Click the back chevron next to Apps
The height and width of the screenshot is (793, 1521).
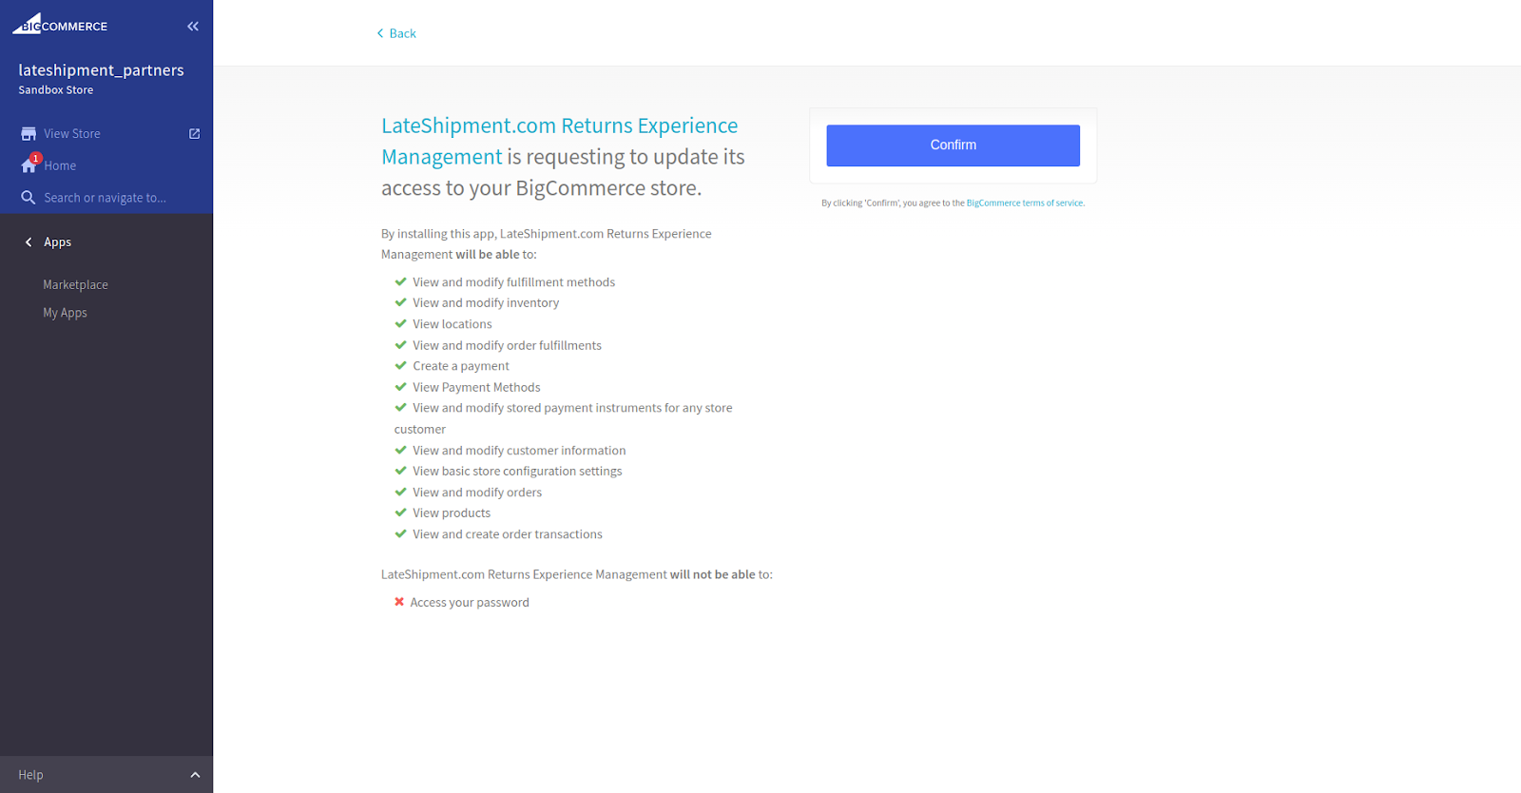(29, 242)
